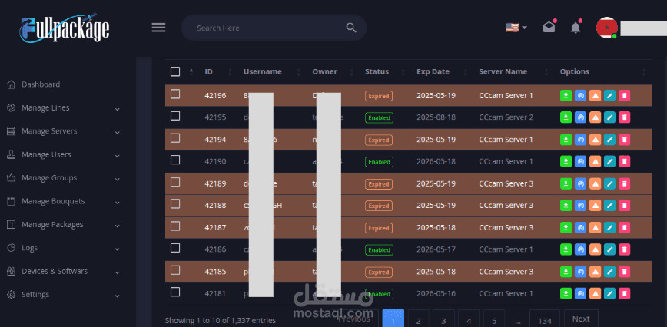Screen dimensions: 667x327
Task: Expand Manage Lines with its chevron
Action: coord(117,109)
